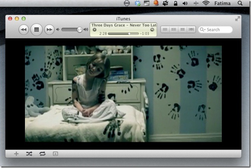Switch to album list view

point(174,30)
